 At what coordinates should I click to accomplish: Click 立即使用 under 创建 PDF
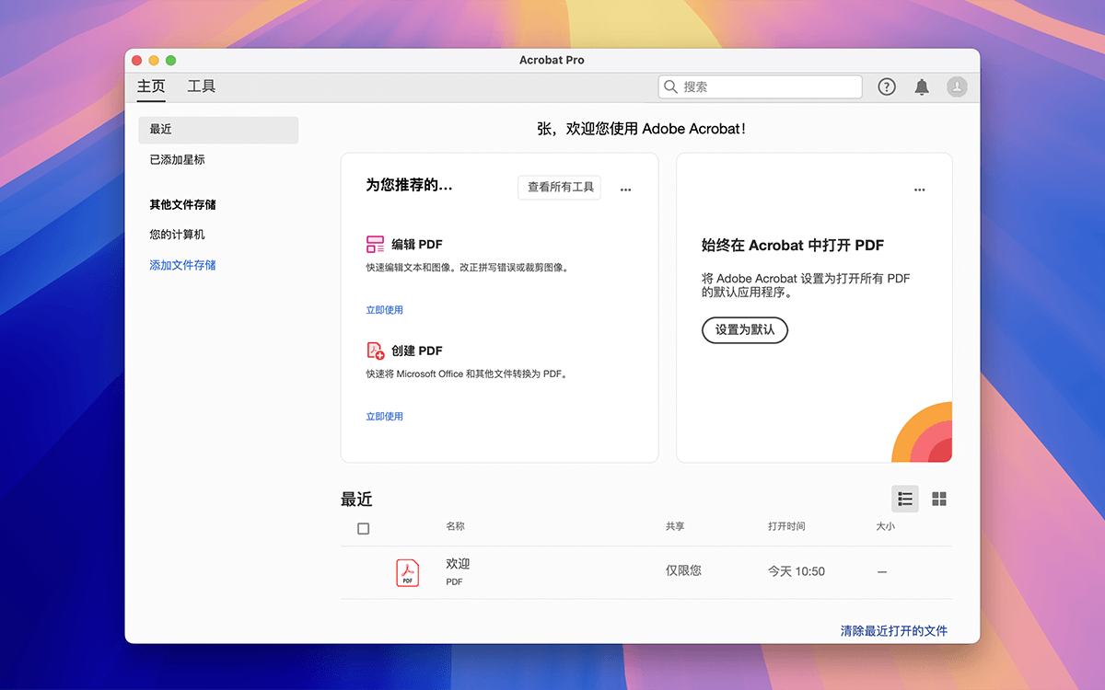pos(385,417)
